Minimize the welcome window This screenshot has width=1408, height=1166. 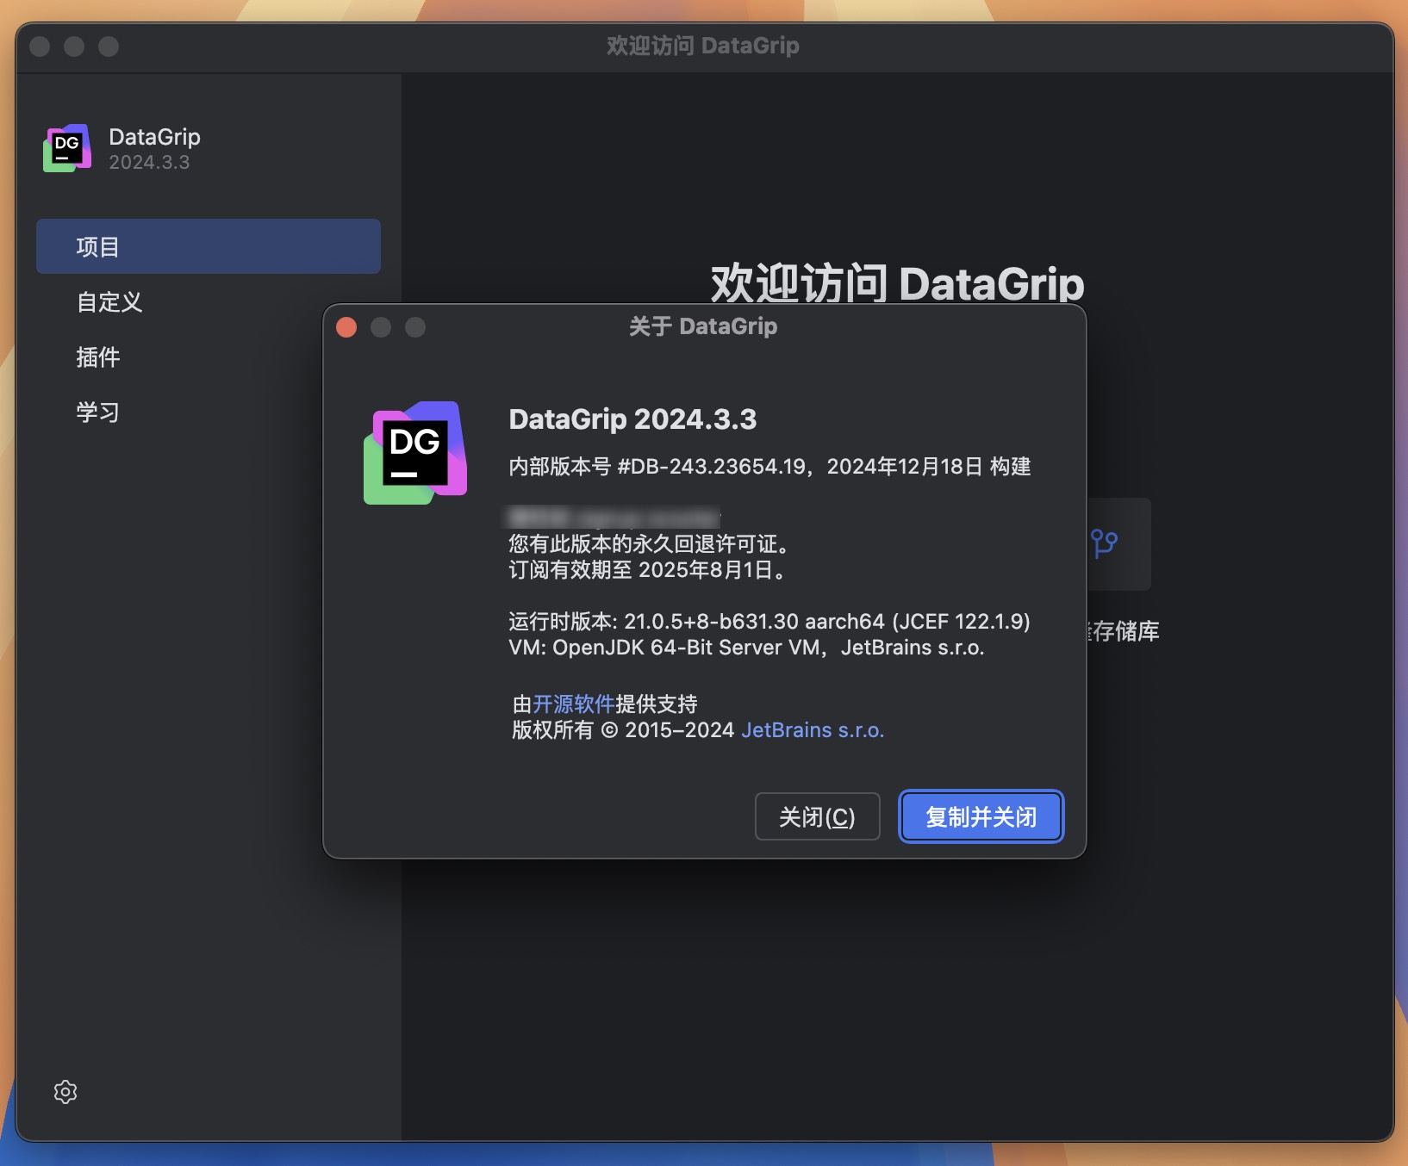tap(73, 47)
